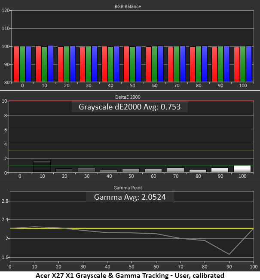Click the 1.6 label on Gamma axis

pyautogui.click(x=5, y=257)
